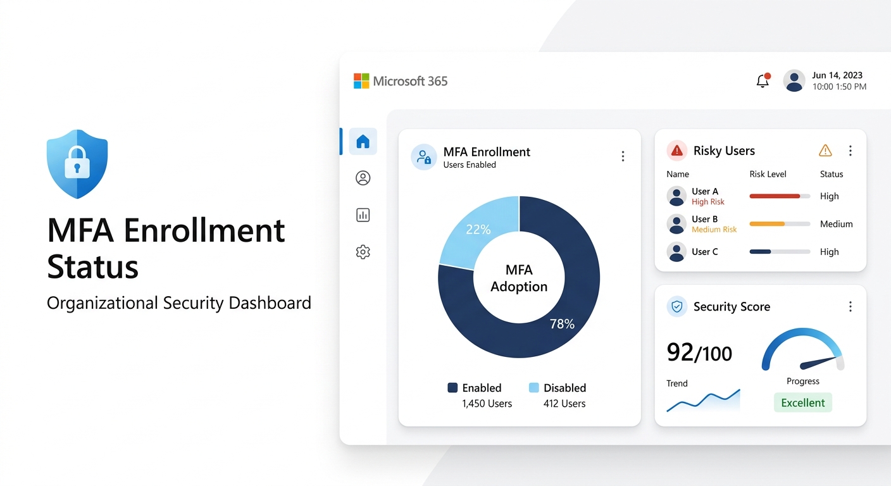This screenshot has width=891, height=486.
Task: Click the Medium status in User B's row
Action: [x=837, y=224]
